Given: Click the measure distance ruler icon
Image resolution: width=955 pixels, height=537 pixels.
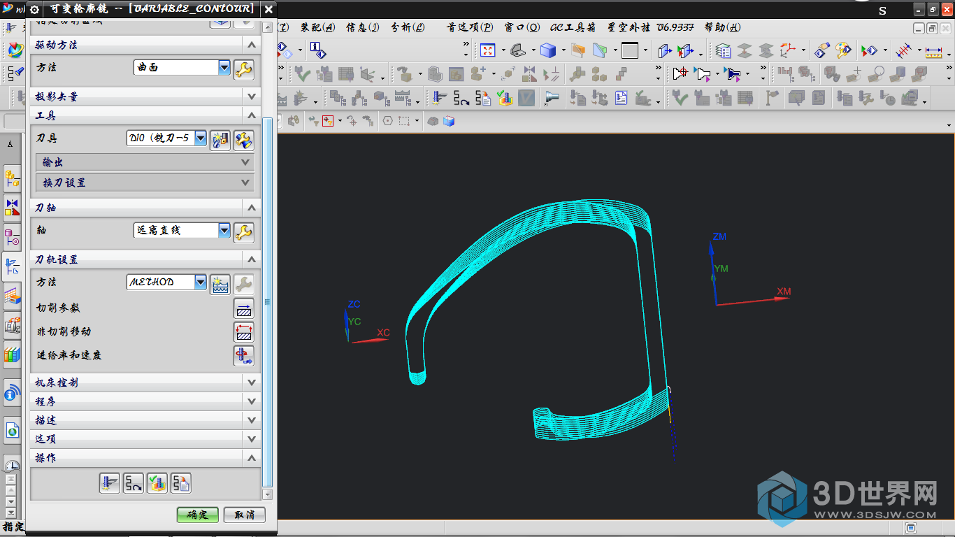Looking at the screenshot, I should tap(933, 50).
